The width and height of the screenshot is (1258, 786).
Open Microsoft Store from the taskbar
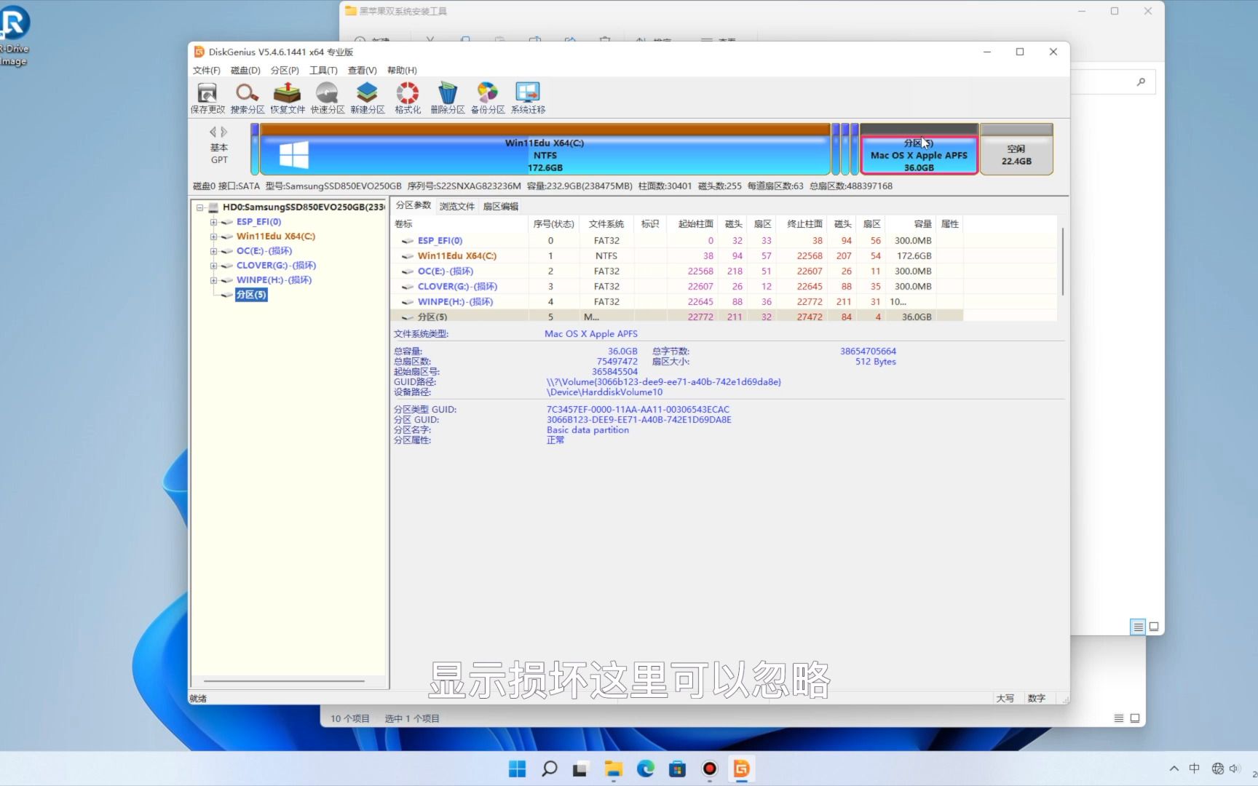678,769
